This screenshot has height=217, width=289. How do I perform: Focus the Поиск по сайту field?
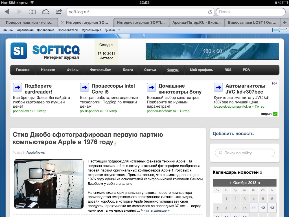(x=245, y=153)
